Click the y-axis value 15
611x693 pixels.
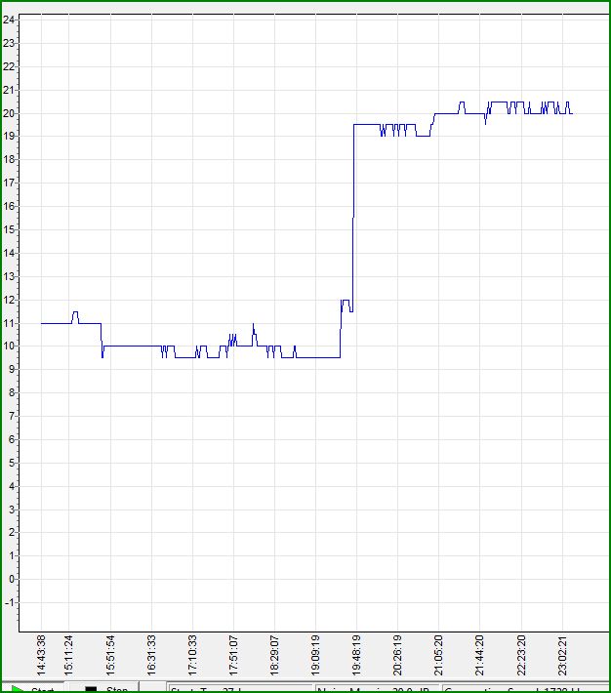click(9, 229)
